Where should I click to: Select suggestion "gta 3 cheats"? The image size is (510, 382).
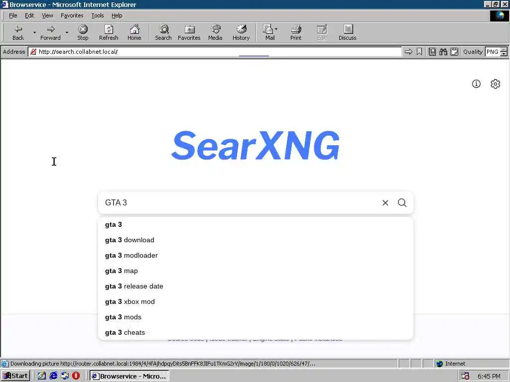tap(255, 332)
